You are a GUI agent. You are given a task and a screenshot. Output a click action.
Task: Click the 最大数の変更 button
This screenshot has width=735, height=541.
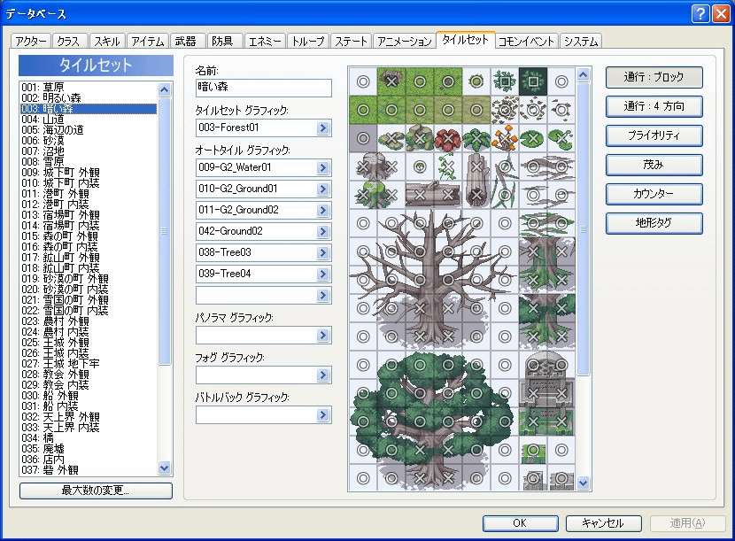[x=96, y=491]
